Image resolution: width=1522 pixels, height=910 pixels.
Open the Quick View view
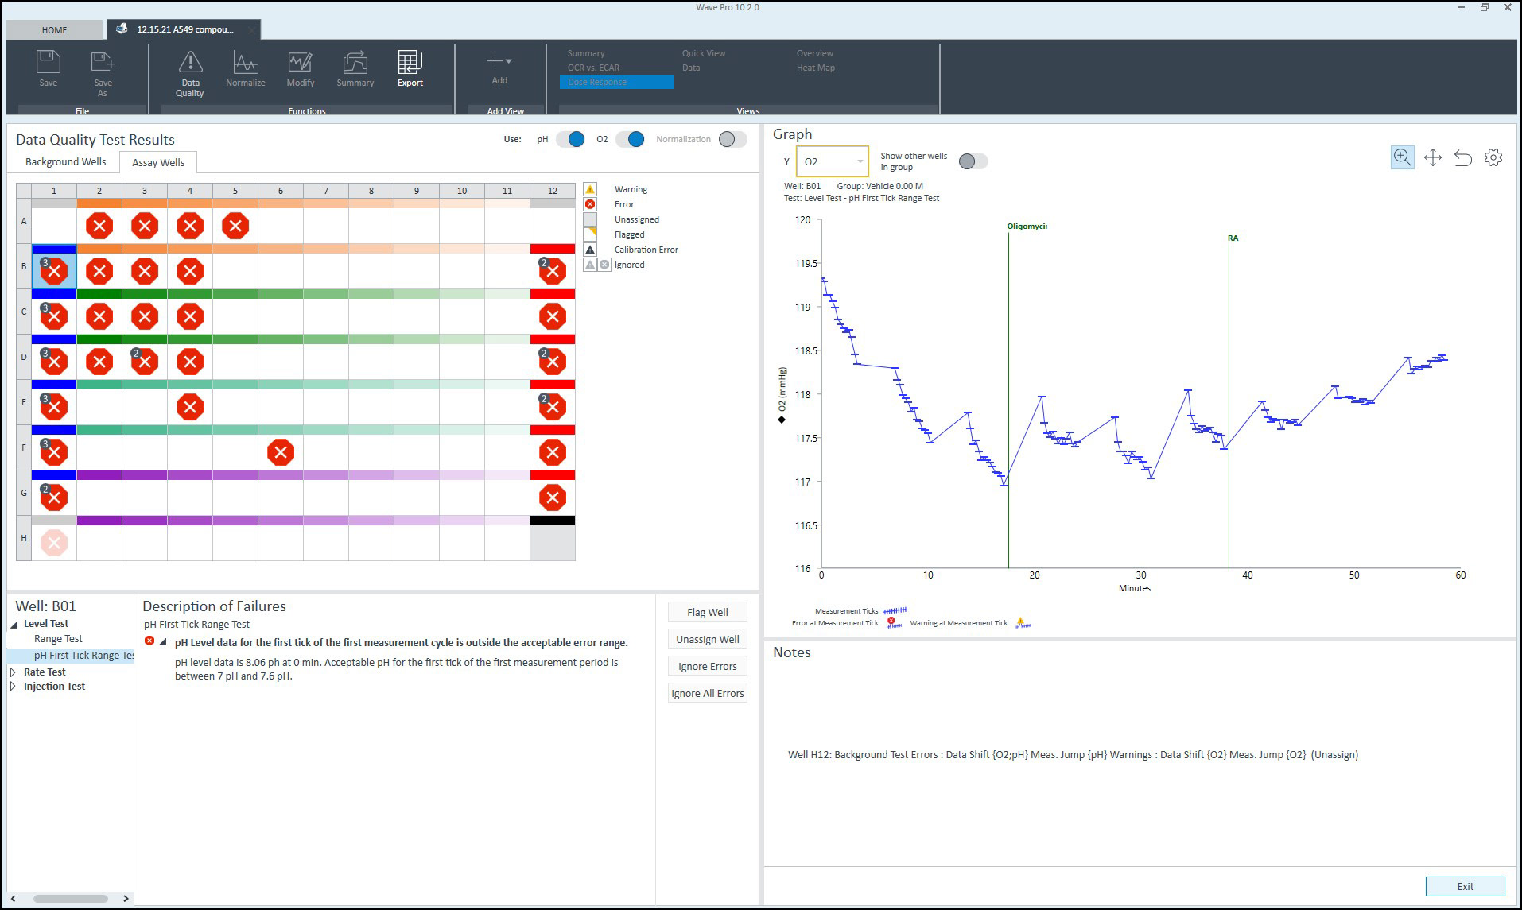pos(704,53)
